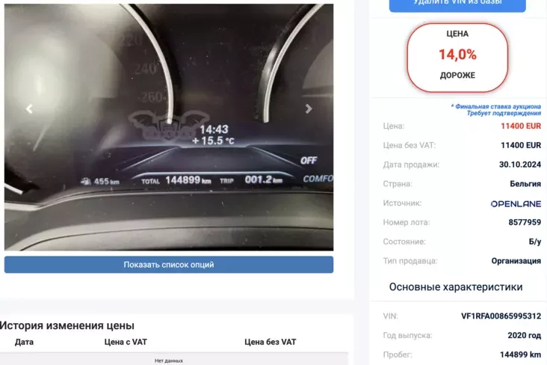Click the '14,0% дороже' price badge
This screenshot has height=365, width=547.
pyautogui.click(x=457, y=58)
